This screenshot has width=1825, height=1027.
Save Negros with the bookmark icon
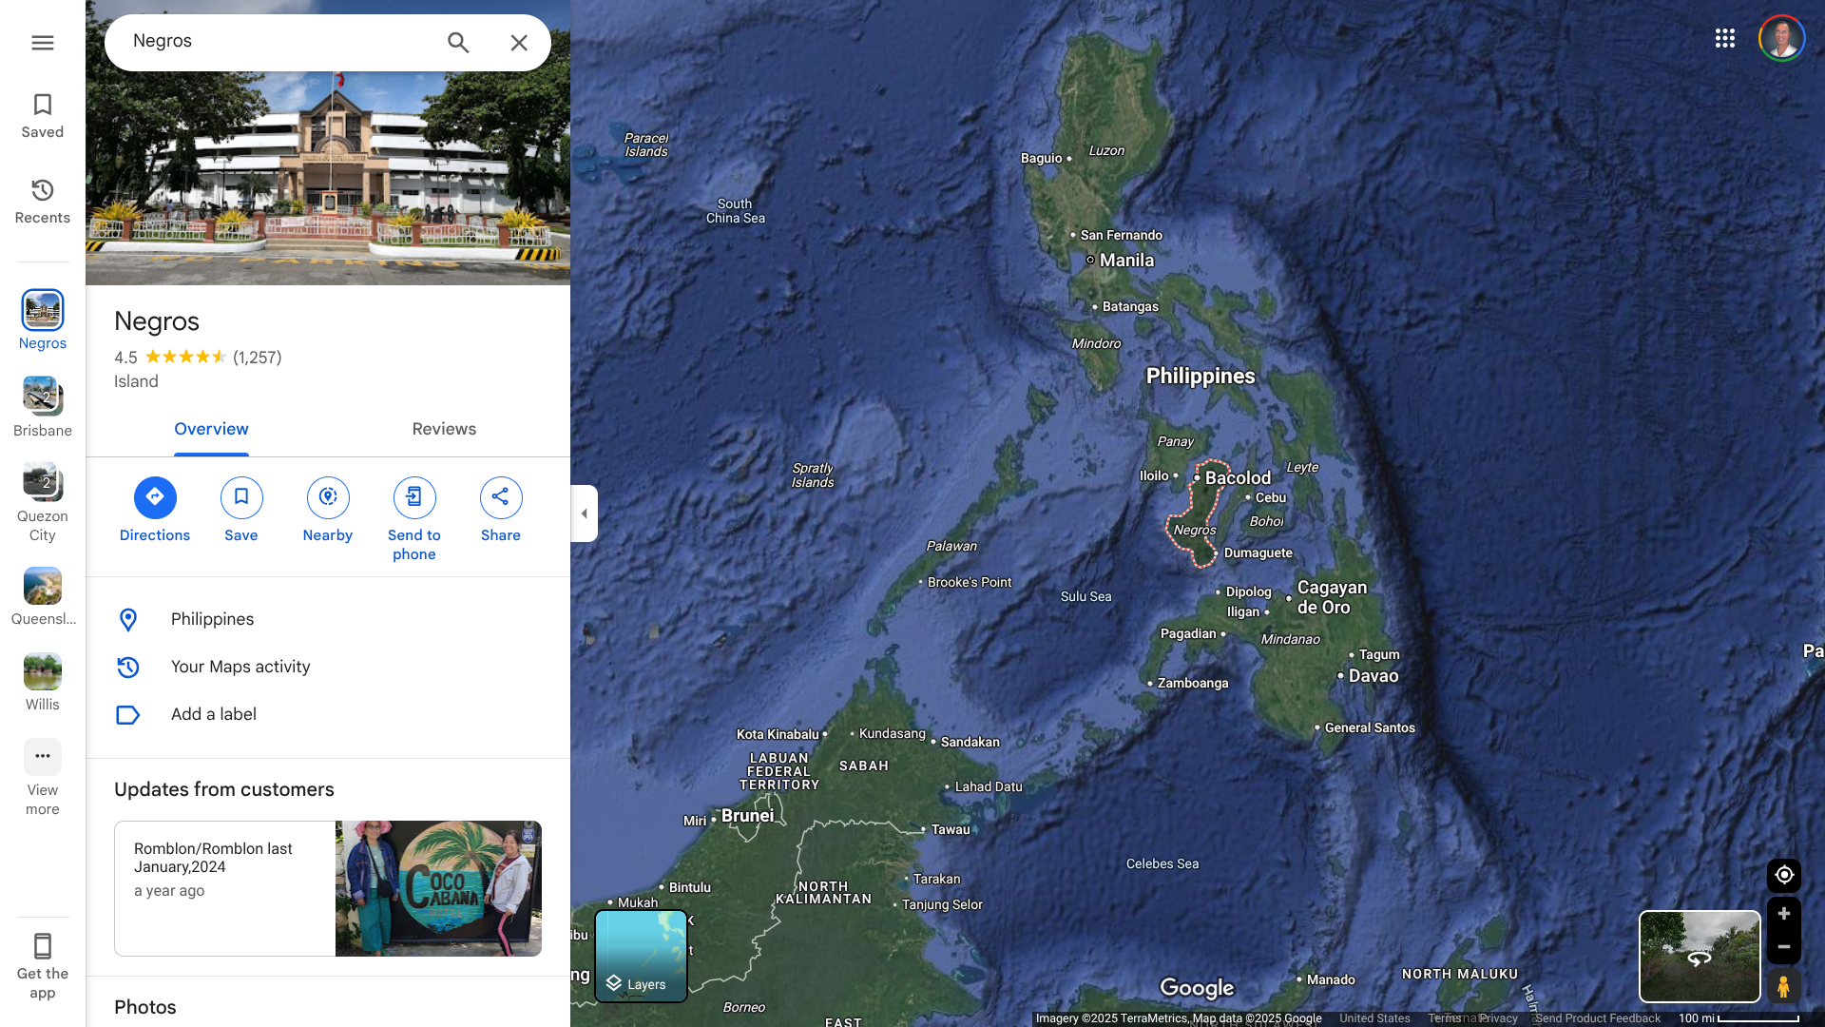pos(241,497)
